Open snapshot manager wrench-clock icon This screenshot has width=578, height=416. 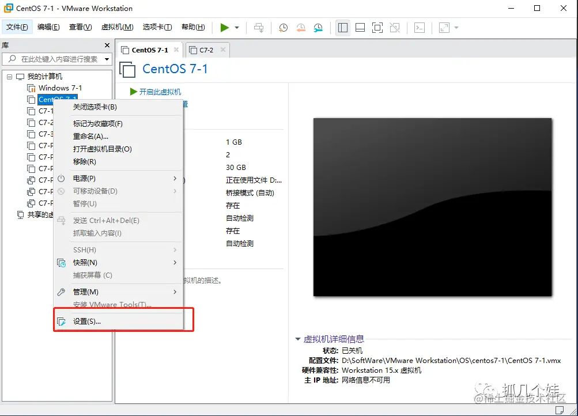318,28
